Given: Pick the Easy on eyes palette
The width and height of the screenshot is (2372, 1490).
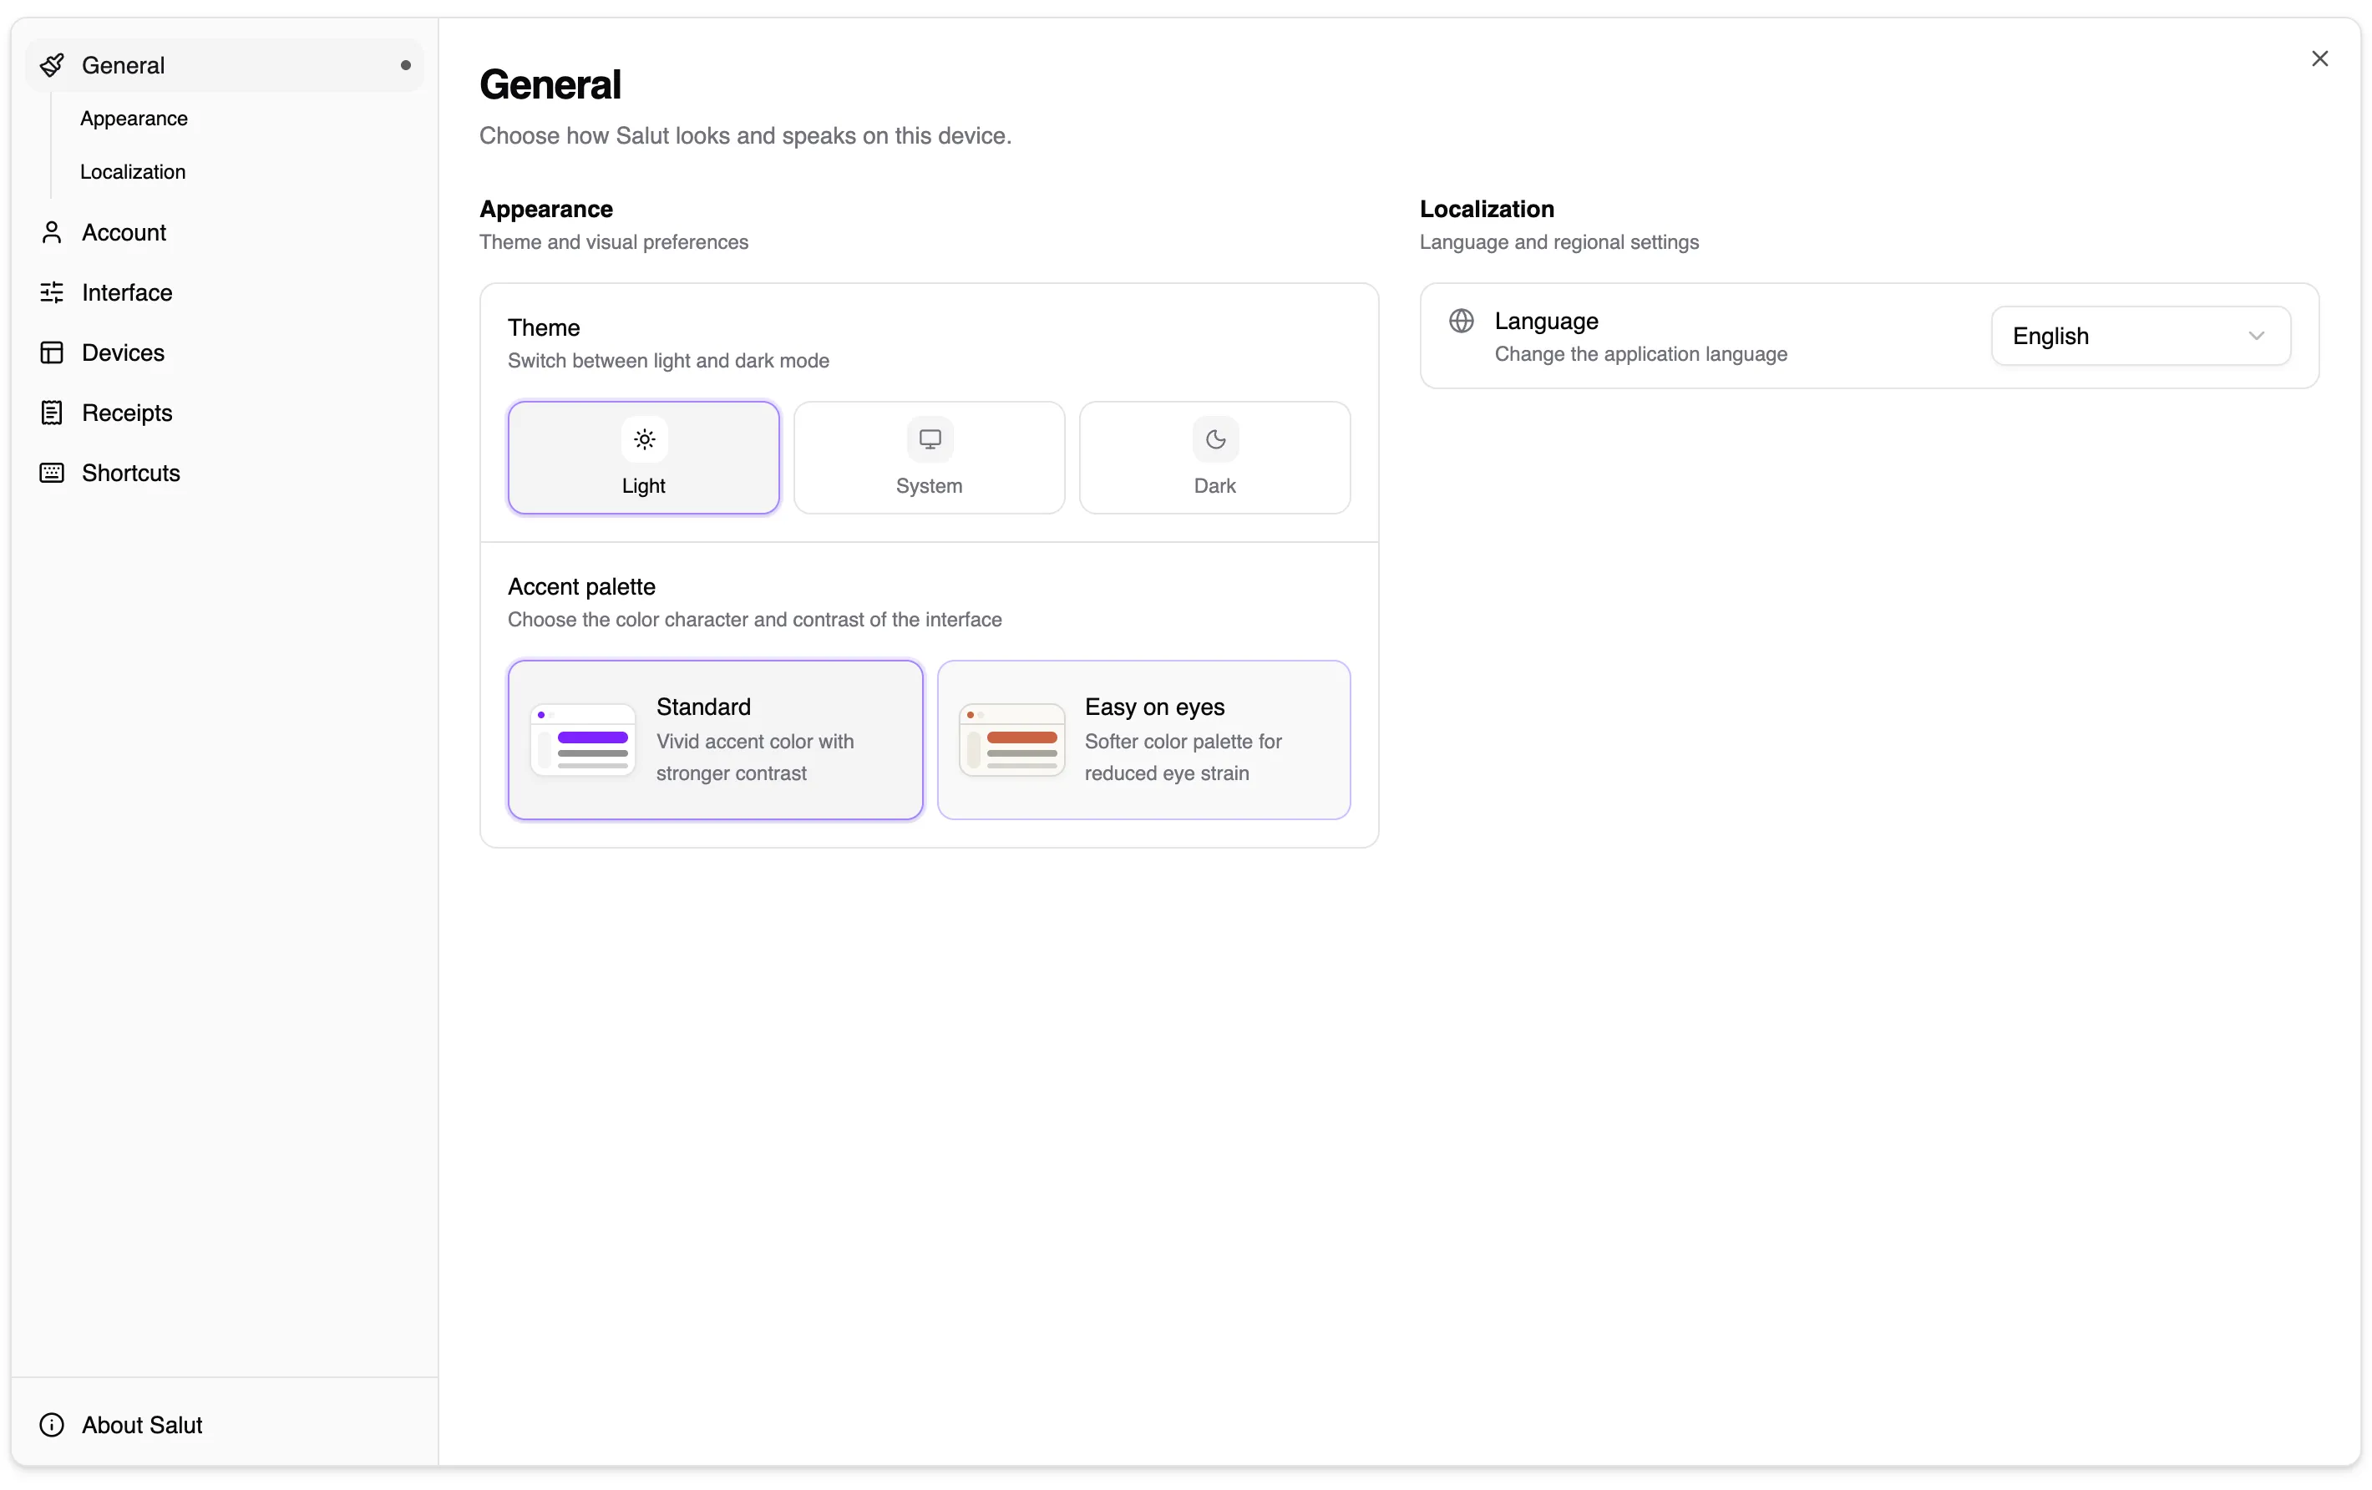Looking at the screenshot, I should 1143,740.
